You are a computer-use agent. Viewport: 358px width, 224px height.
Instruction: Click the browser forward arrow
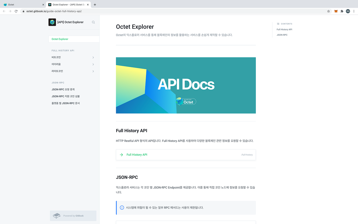click(x=10, y=11)
